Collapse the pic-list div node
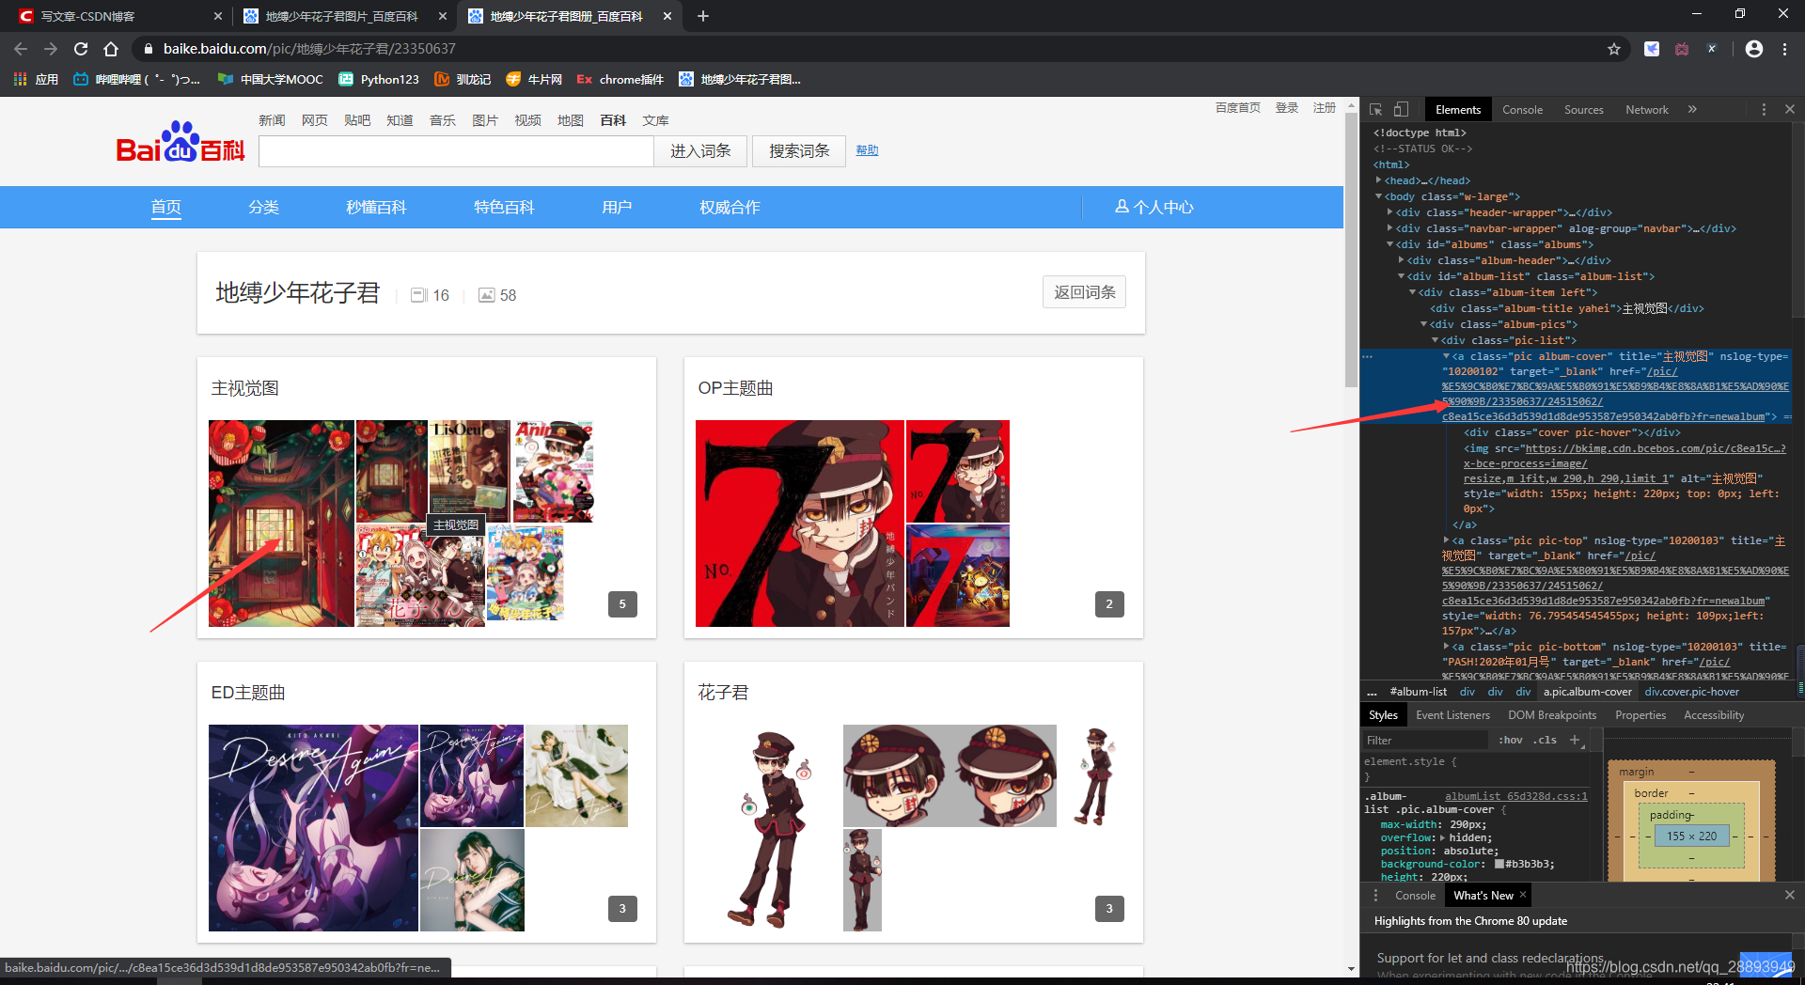The image size is (1805, 985). pyautogui.click(x=1436, y=340)
